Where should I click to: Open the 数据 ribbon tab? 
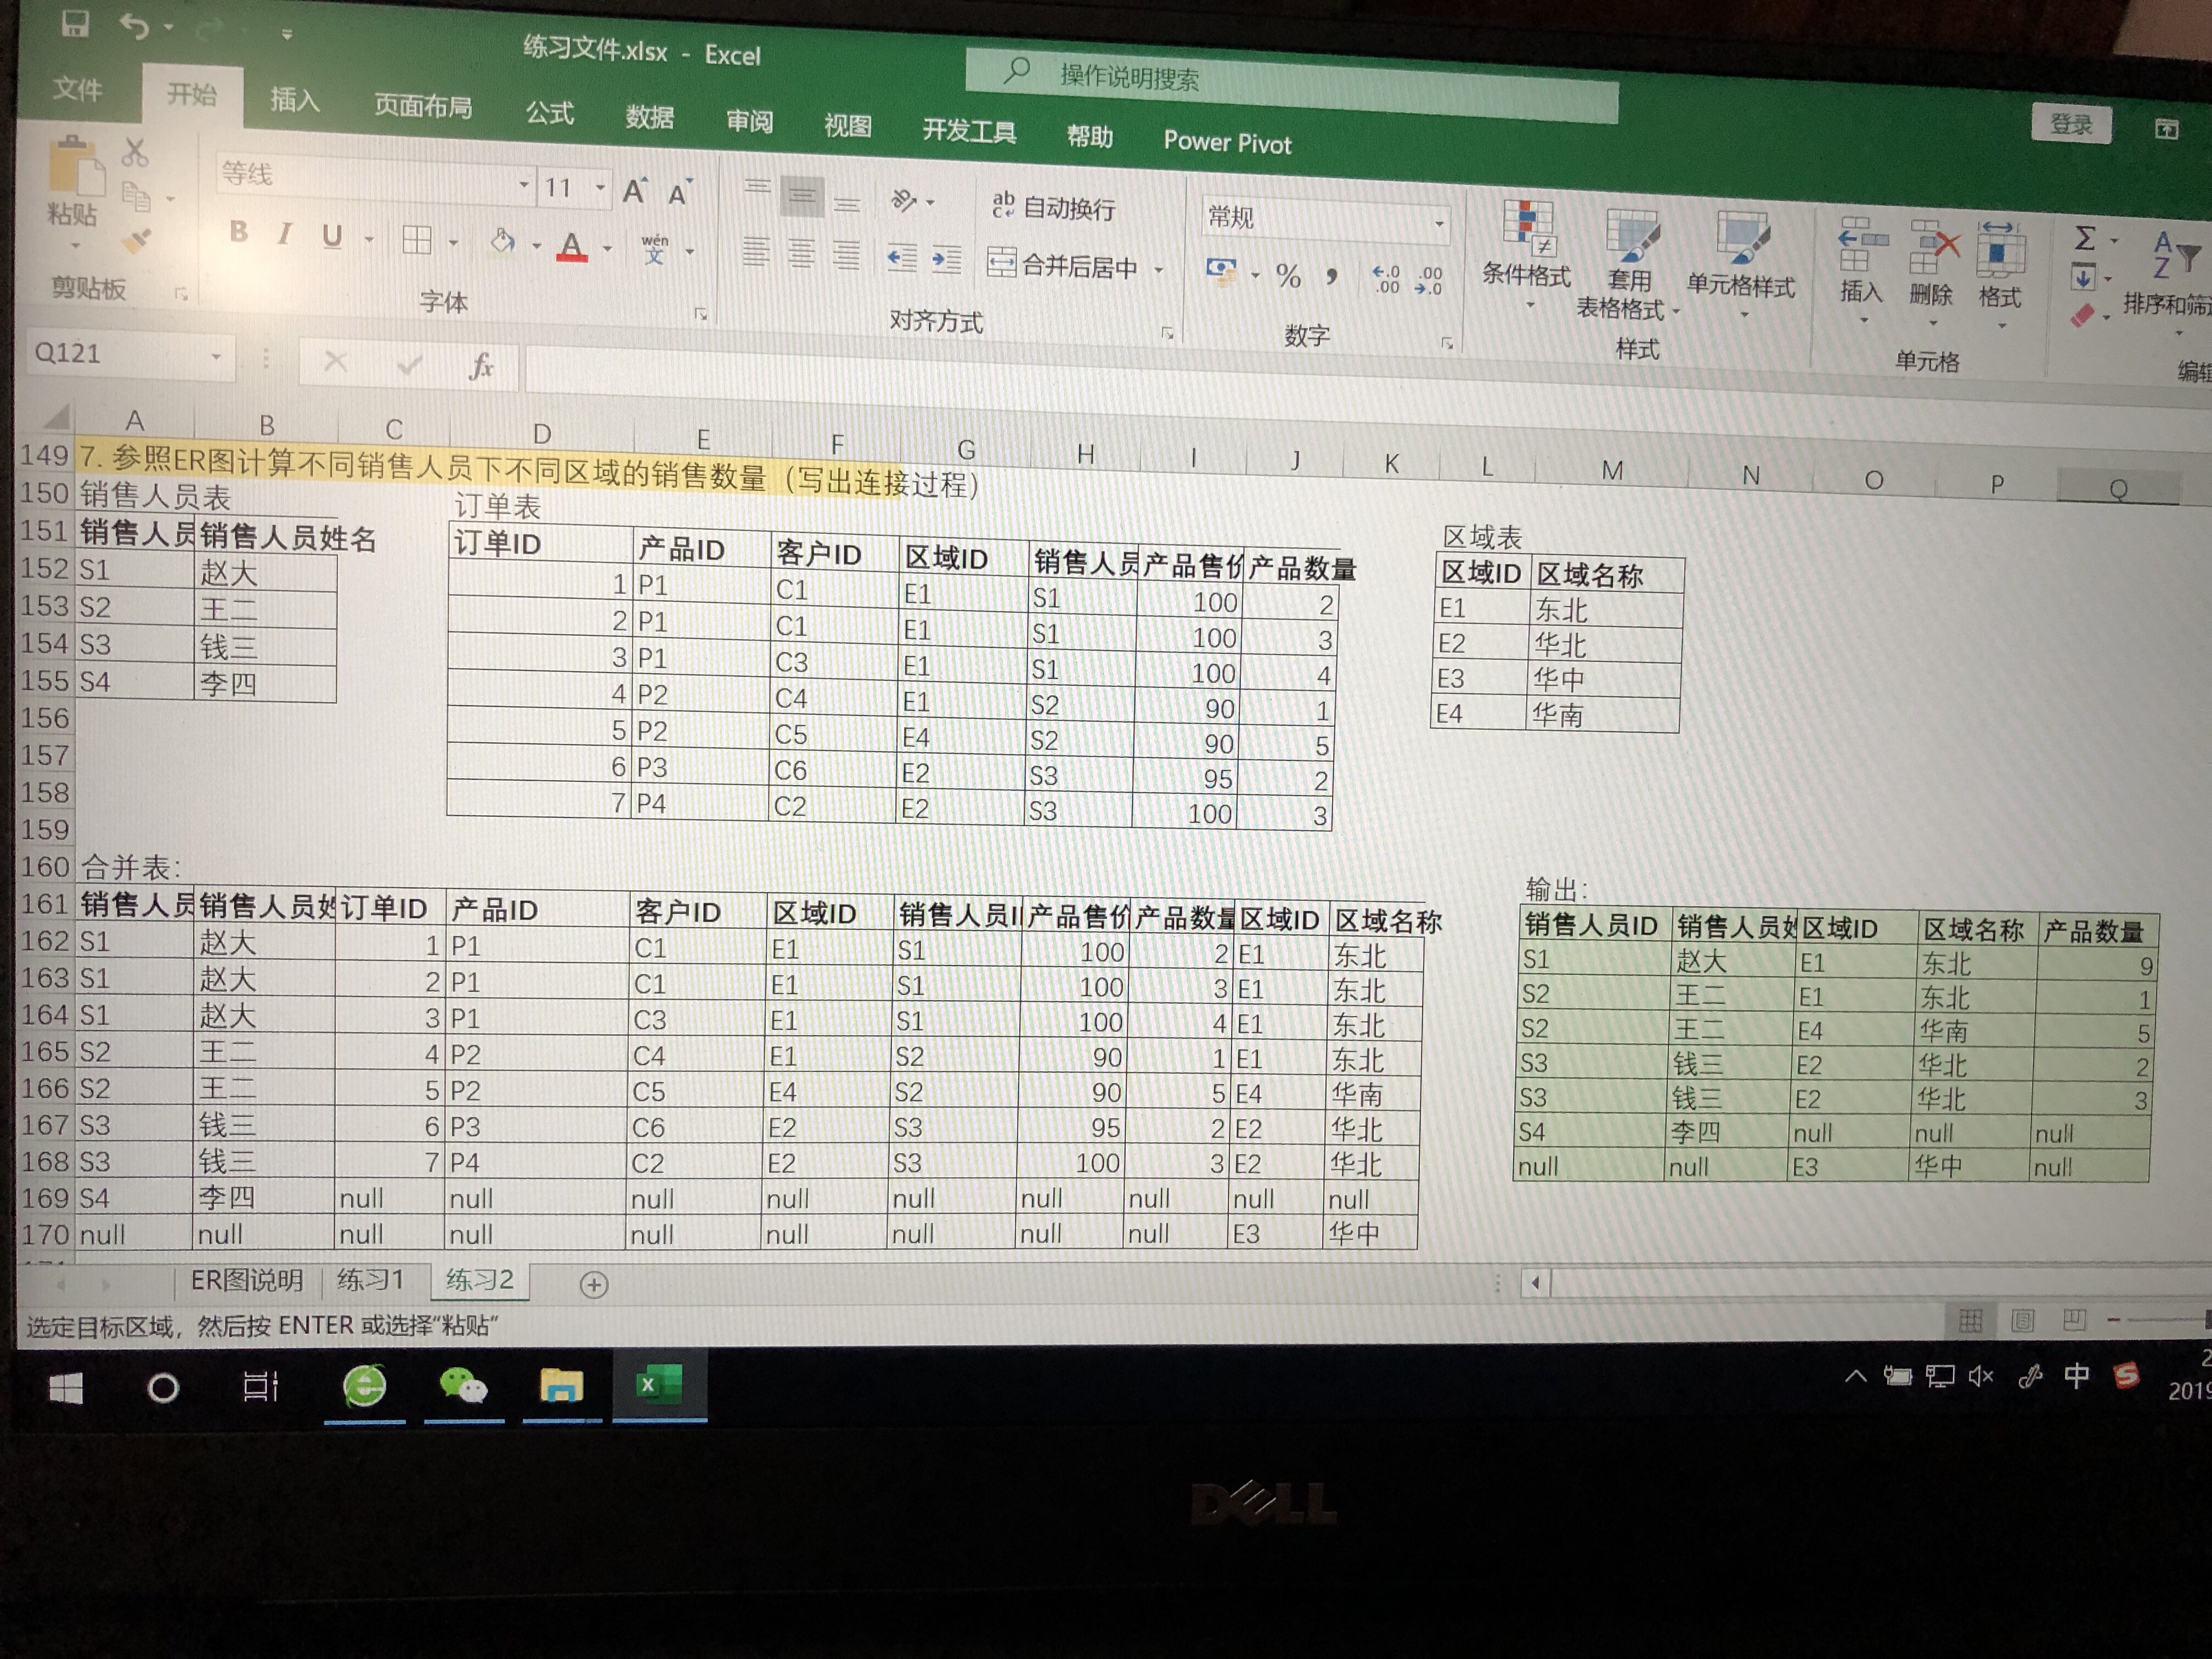[649, 117]
